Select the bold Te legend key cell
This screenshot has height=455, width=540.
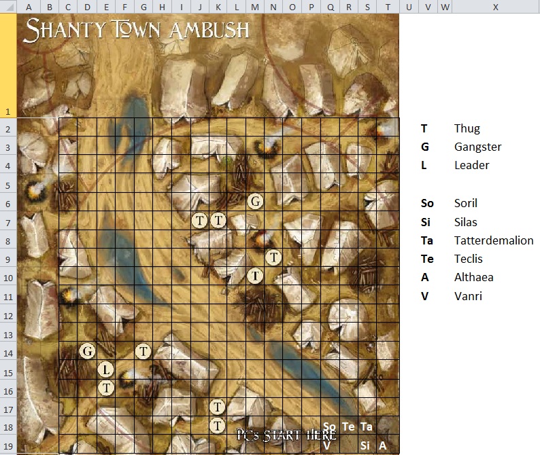pos(427,259)
